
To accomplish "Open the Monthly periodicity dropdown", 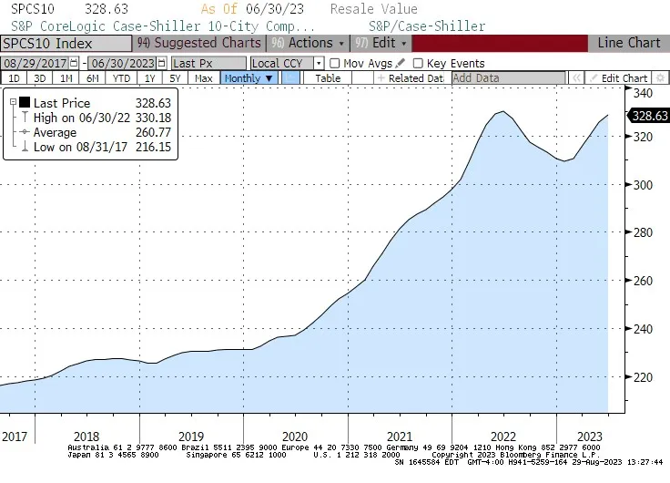I will [x=249, y=77].
